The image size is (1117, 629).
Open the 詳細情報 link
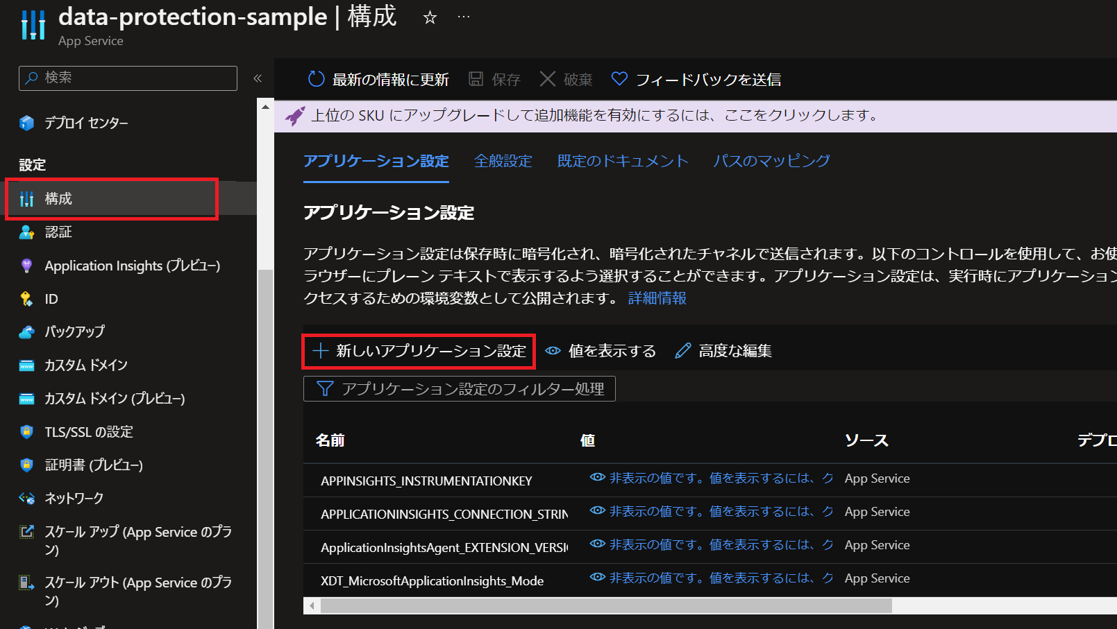point(657,298)
